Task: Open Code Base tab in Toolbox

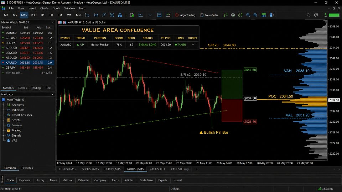Action: pyautogui.click(x=146, y=180)
